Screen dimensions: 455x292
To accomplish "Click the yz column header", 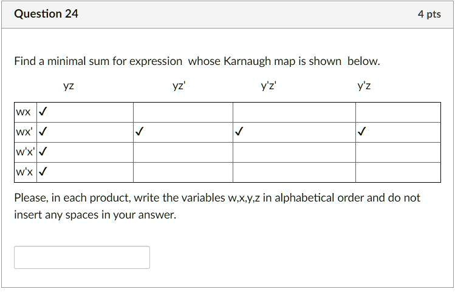I will [x=69, y=86].
